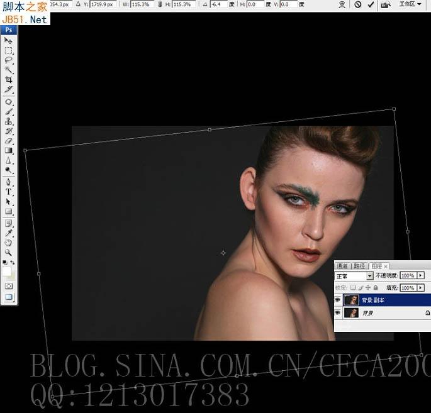Select the Dodge tool
The image size is (431, 413).
coord(8,170)
